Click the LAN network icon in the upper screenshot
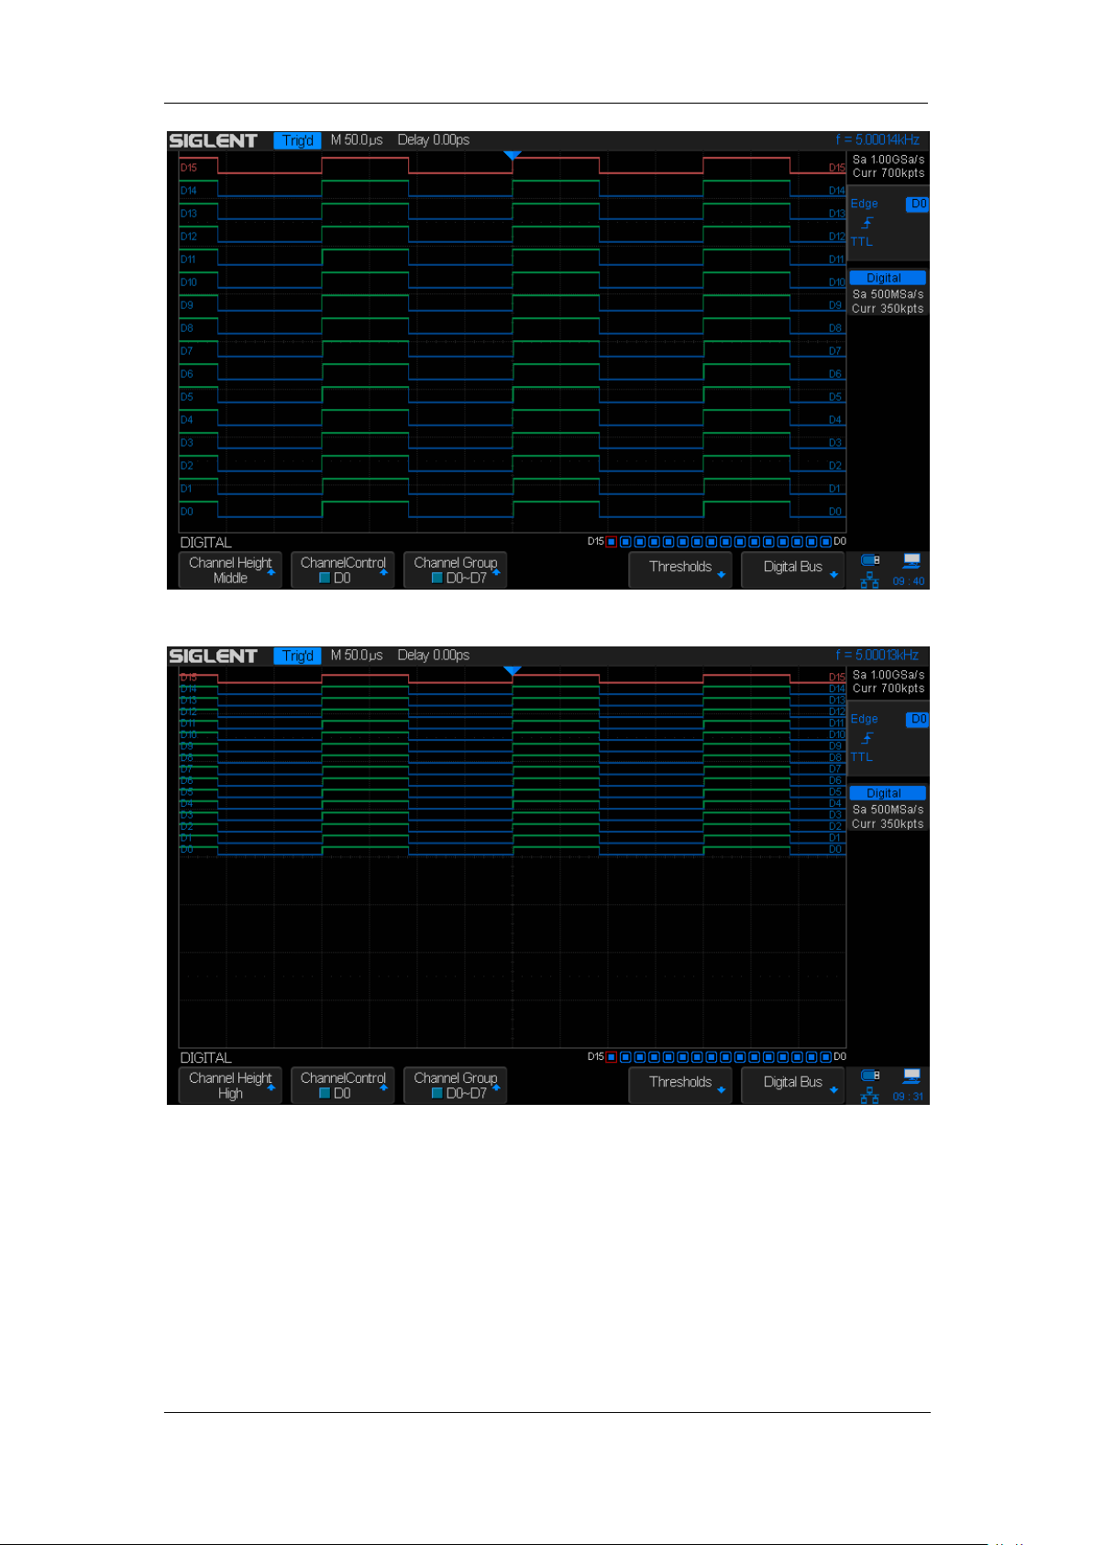The image size is (1093, 1545). pyautogui.click(x=869, y=580)
